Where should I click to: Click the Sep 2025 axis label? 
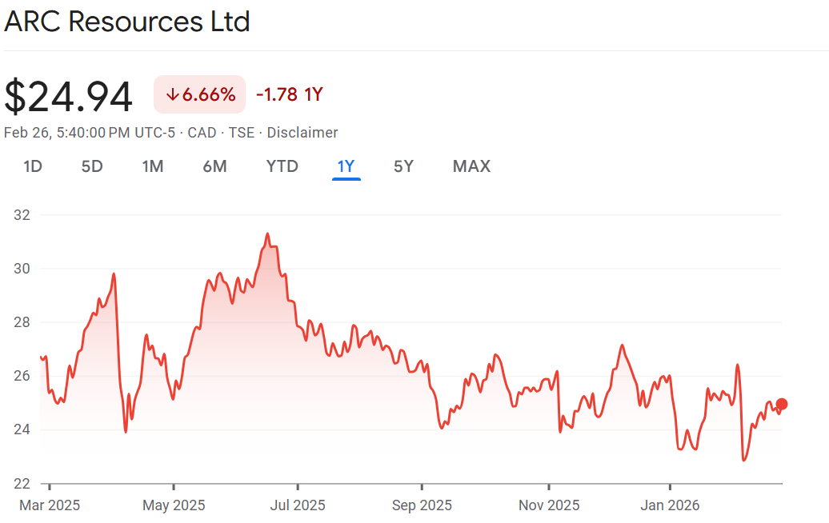pyautogui.click(x=422, y=505)
